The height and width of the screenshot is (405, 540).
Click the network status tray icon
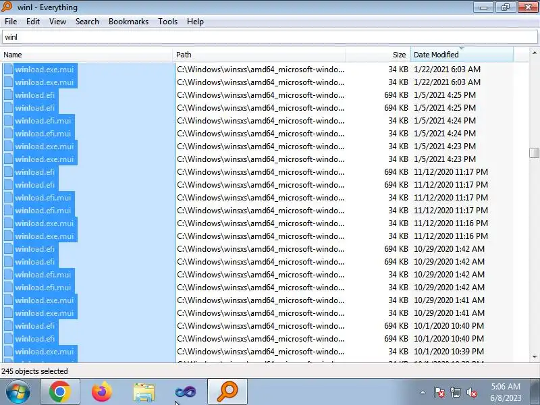(455, 392)
